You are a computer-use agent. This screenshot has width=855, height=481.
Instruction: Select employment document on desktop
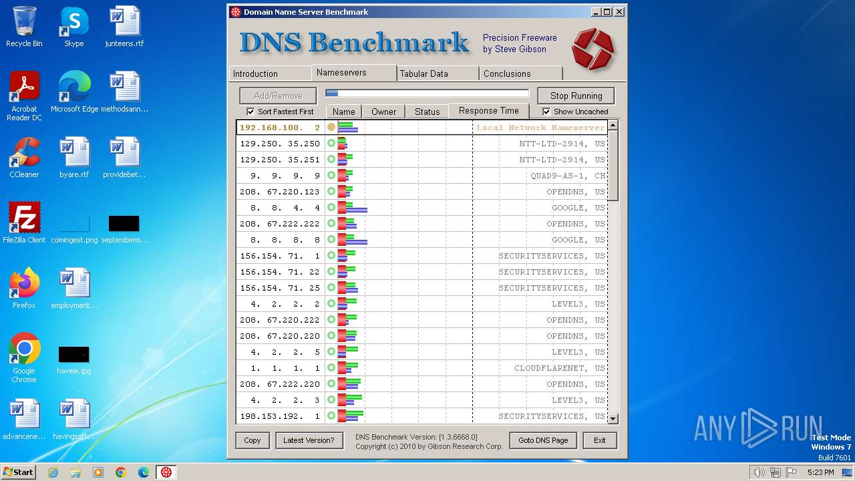click(74, 289)
